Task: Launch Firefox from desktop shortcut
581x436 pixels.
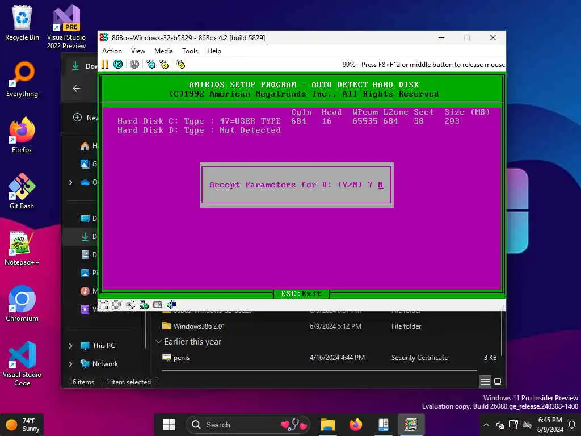Action: (x=22, y=135)
